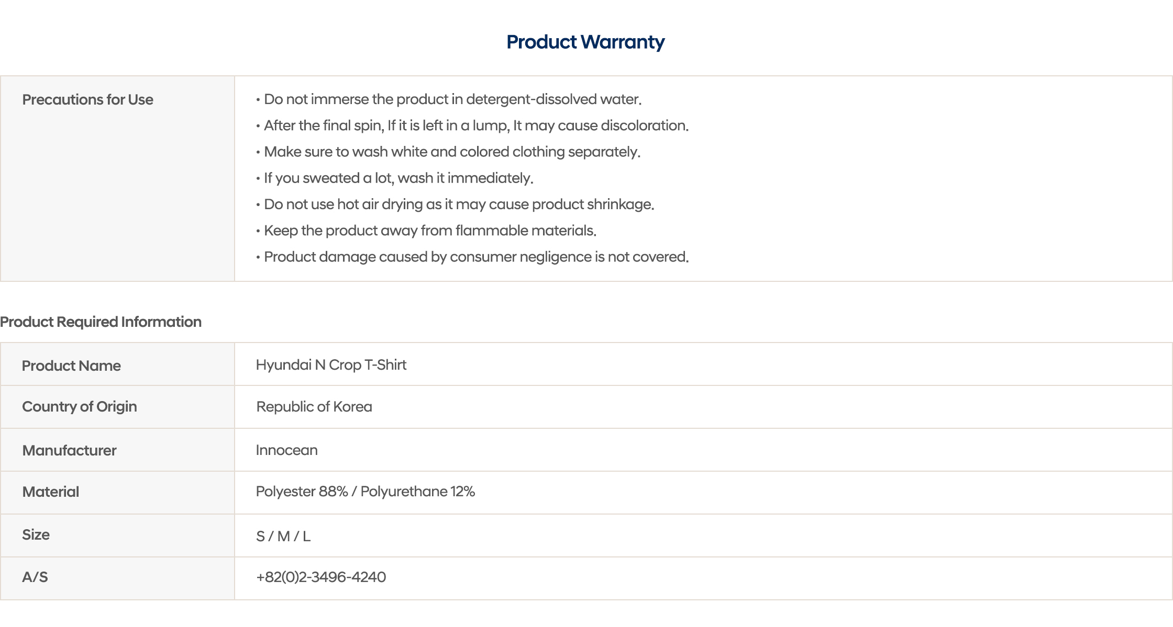Click the Product Warranty heading
Image resolution: width=1173 pixels, height=627 pixels.
tap(585, 42)
